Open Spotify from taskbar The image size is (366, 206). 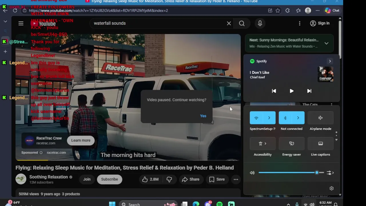coord(219,204)
